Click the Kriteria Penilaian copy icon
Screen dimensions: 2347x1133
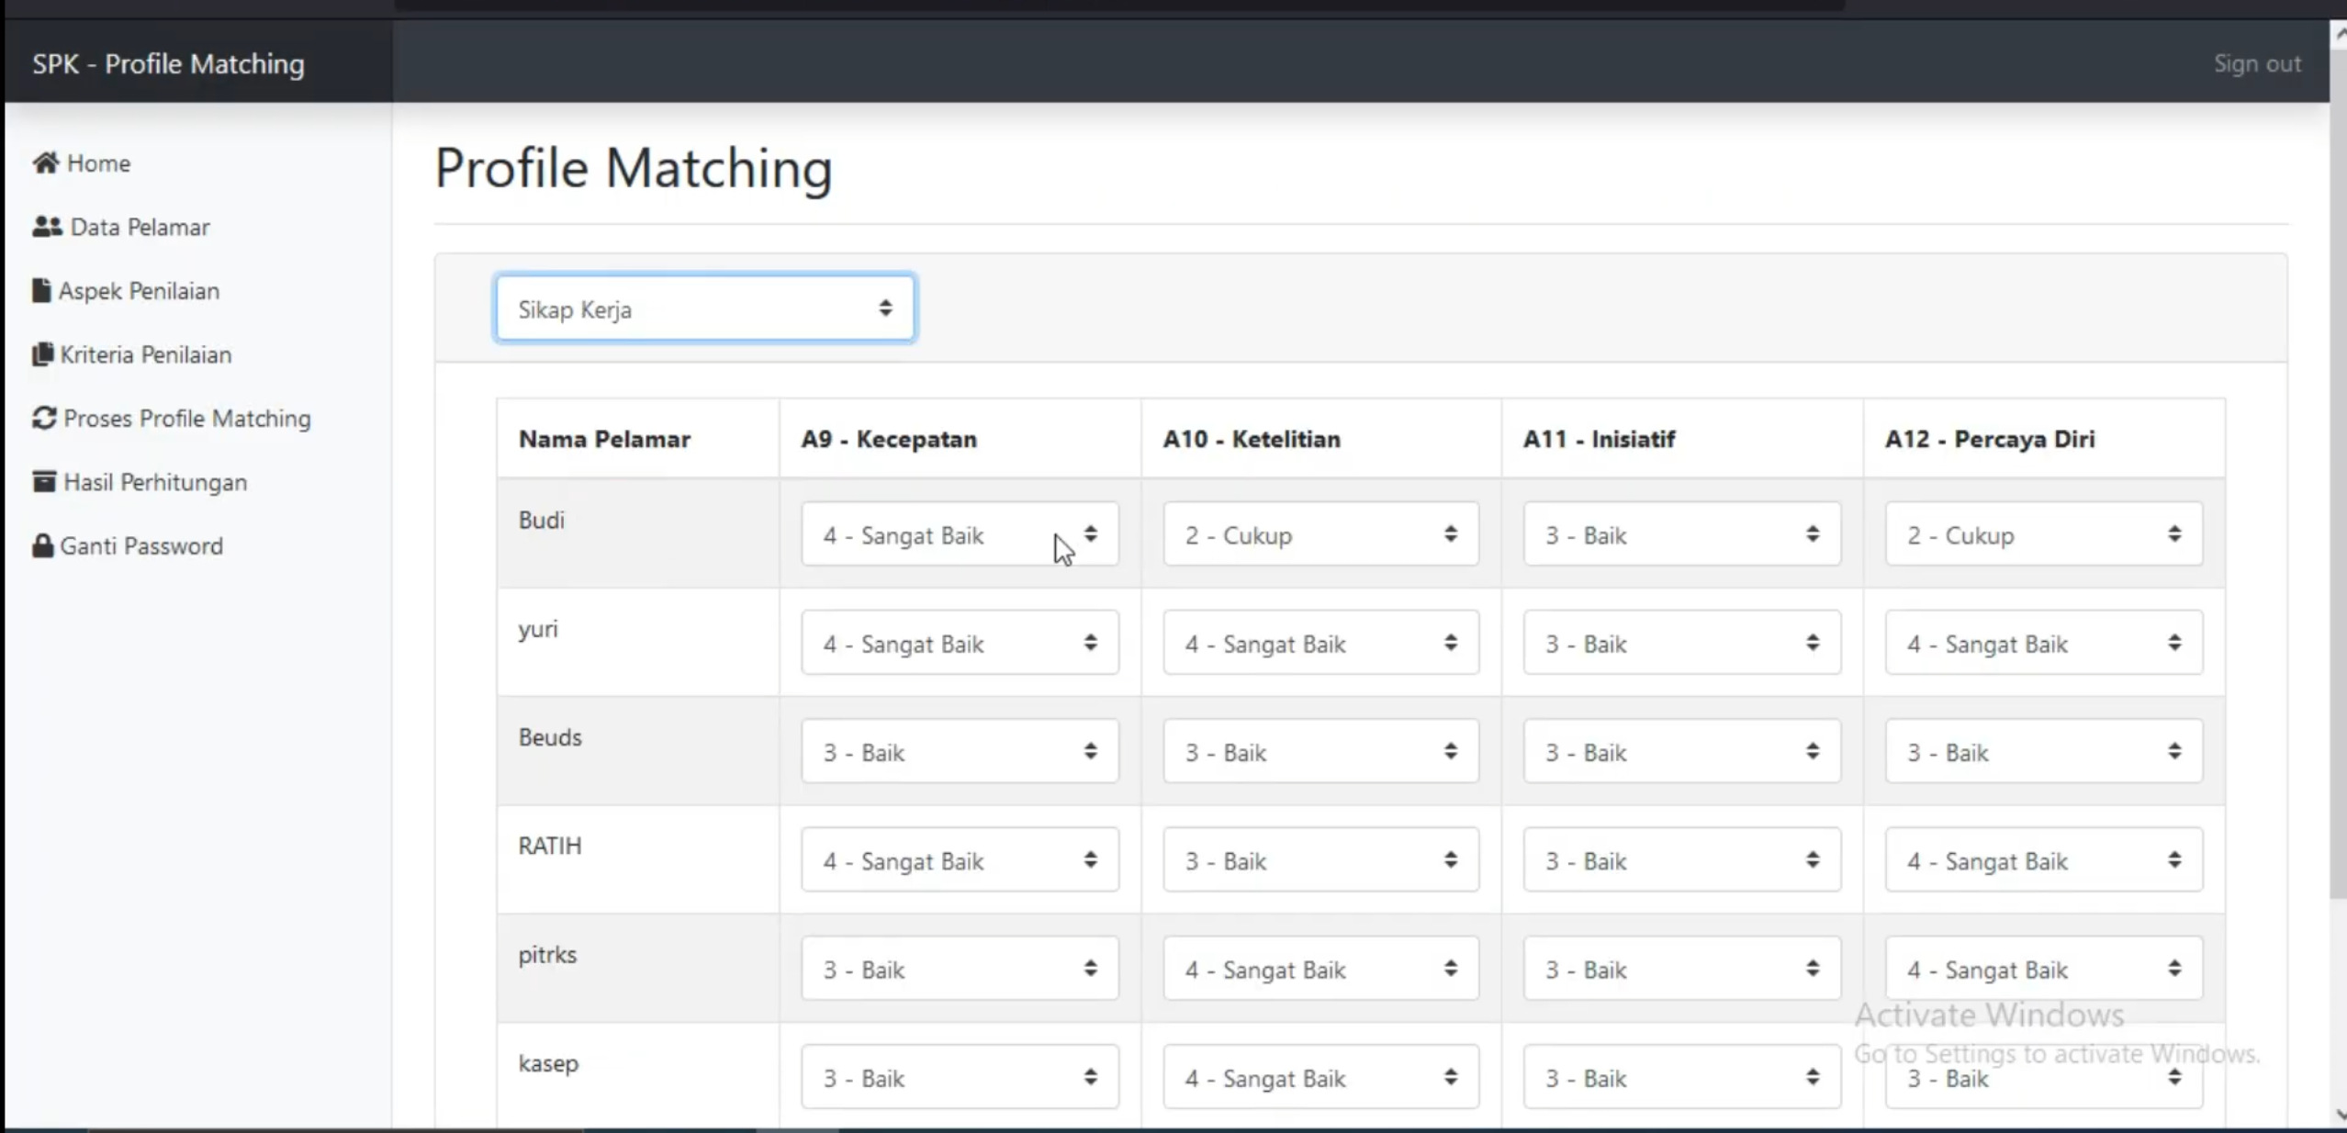[42, 353]
